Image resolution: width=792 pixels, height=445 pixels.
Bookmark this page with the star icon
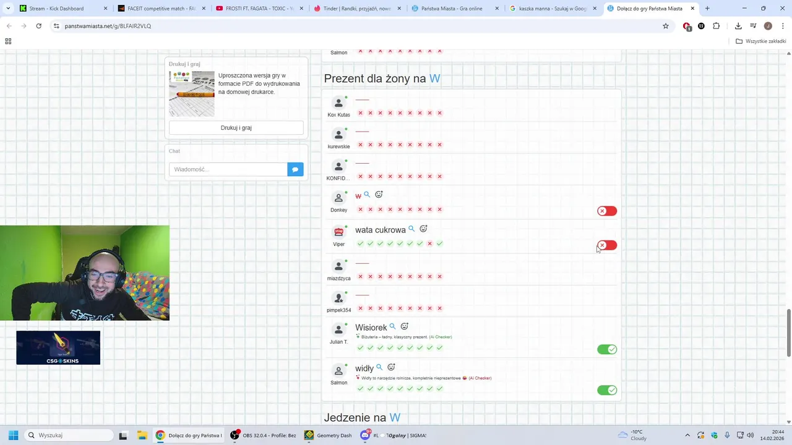666,26
